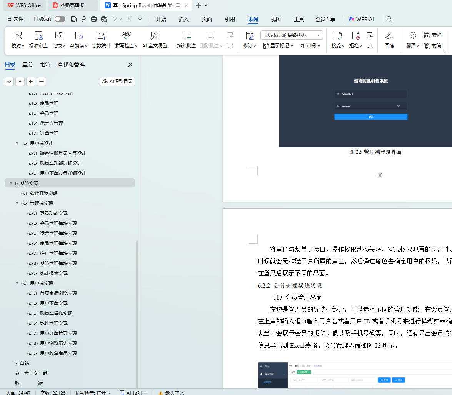Collapse the 6.3 用户端实现 outline section
452x395 pixels.
(x=17, y=283)
